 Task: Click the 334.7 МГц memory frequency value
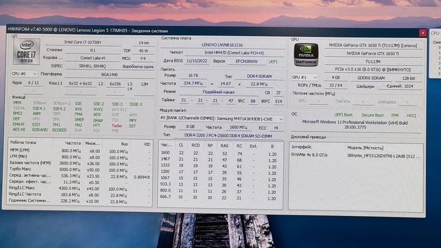[193, 83]
